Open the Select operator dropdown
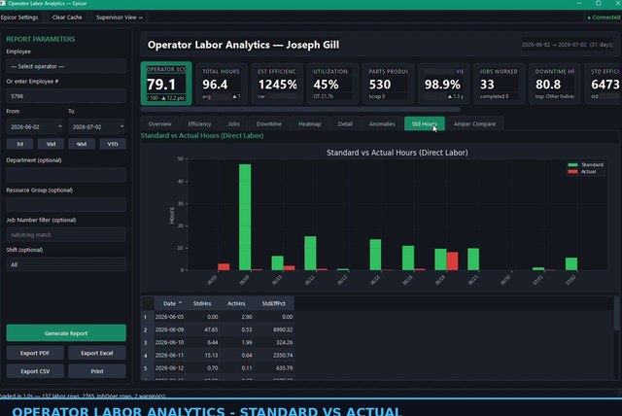 [x=66, y=66]
